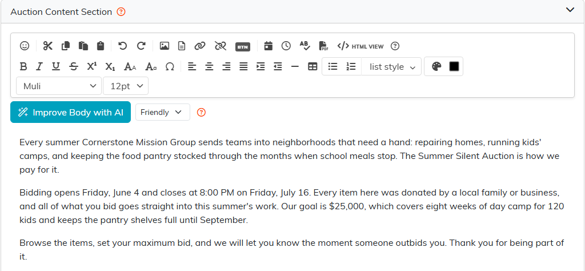Click the text size Aa icon
Screen dimensions: 585x271
[151, 67]
